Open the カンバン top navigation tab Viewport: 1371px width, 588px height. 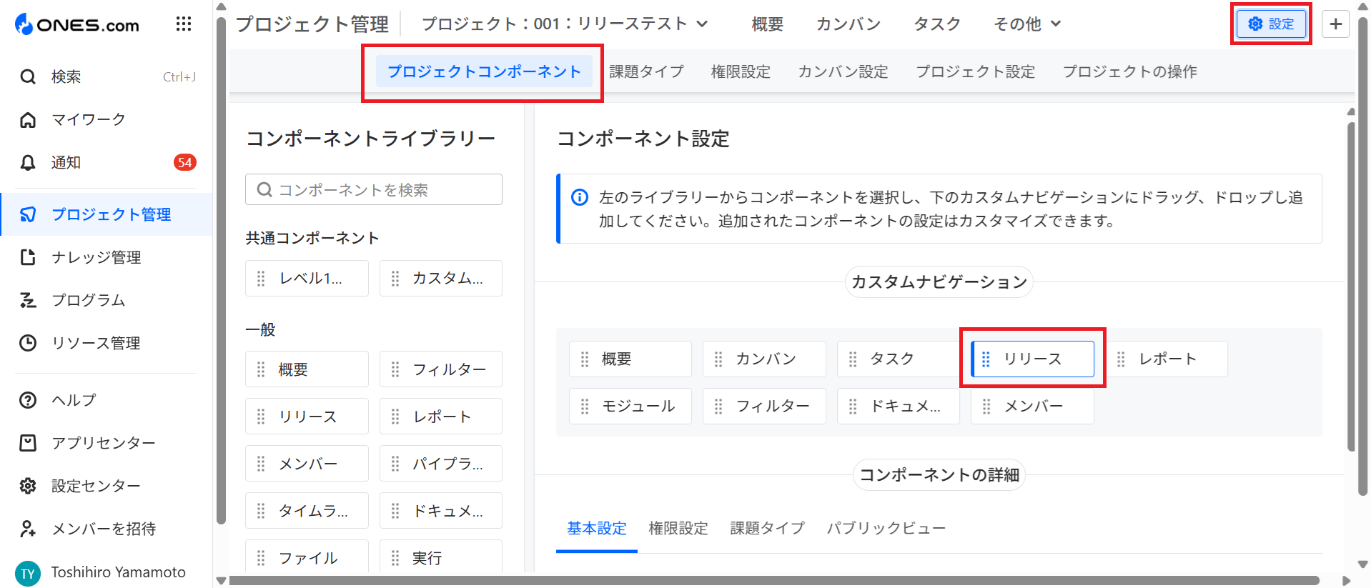click(848, 24)
